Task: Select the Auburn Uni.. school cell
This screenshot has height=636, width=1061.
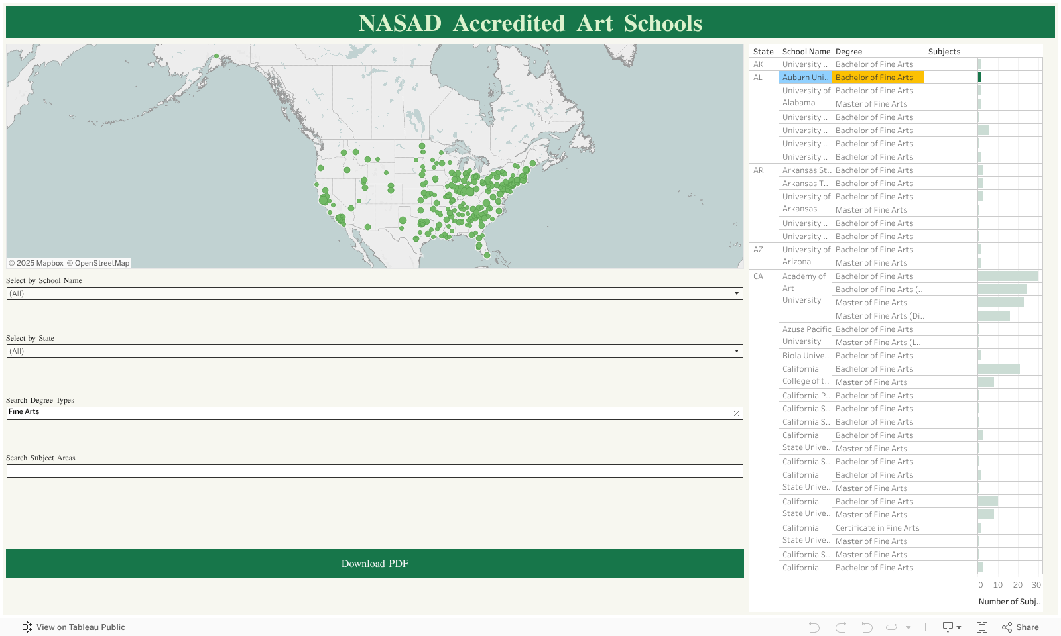Action: tap(805, 78)
